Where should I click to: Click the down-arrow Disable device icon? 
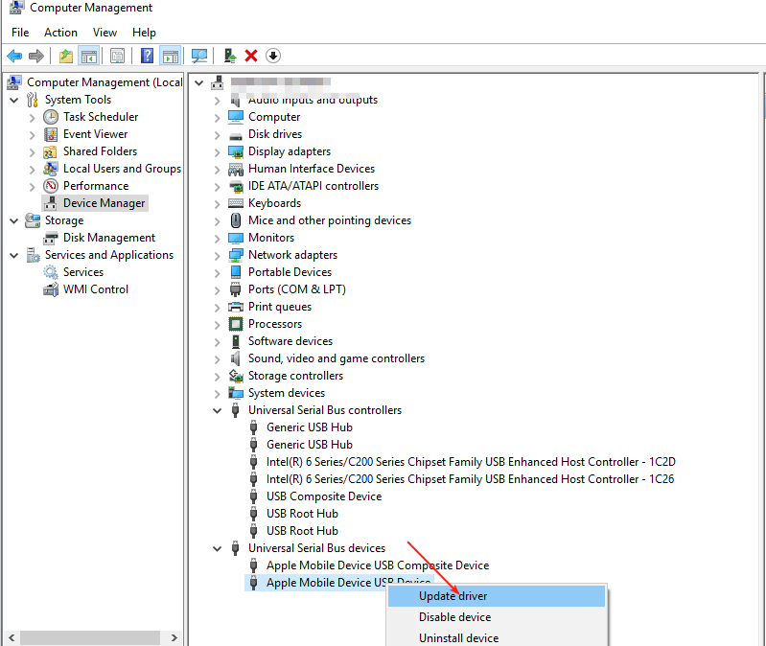click(273, 57)
